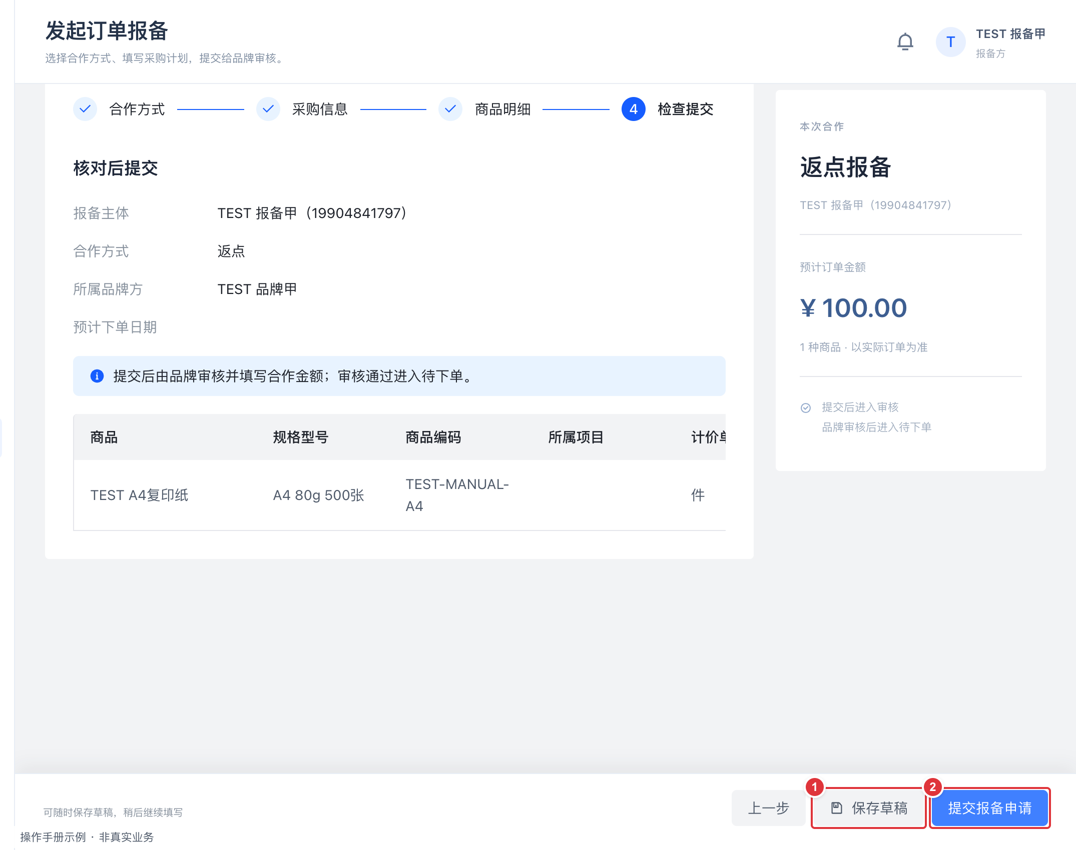Viewport: 1076px width, 850px height.
Task: Click the 品牌审核后进入待下单 note
Action: pos(876,427)
